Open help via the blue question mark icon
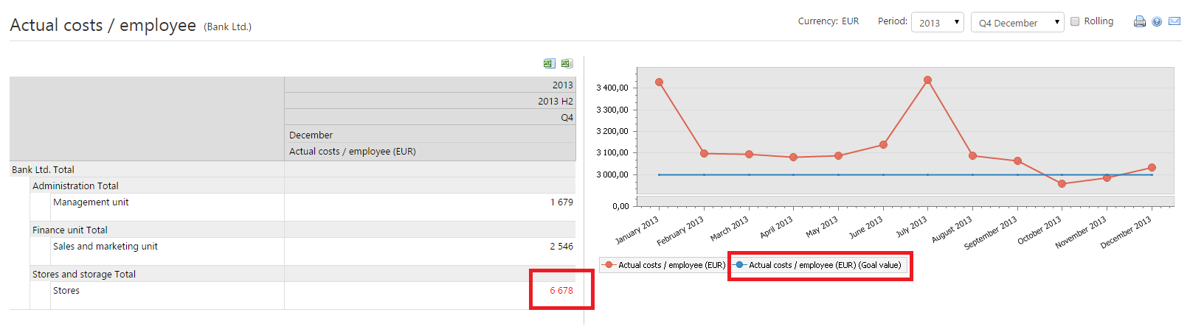This screenshot has height=332, width=1190. click(x=1157, y=21)
